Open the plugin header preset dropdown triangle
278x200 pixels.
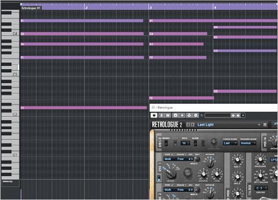[243, 115]
